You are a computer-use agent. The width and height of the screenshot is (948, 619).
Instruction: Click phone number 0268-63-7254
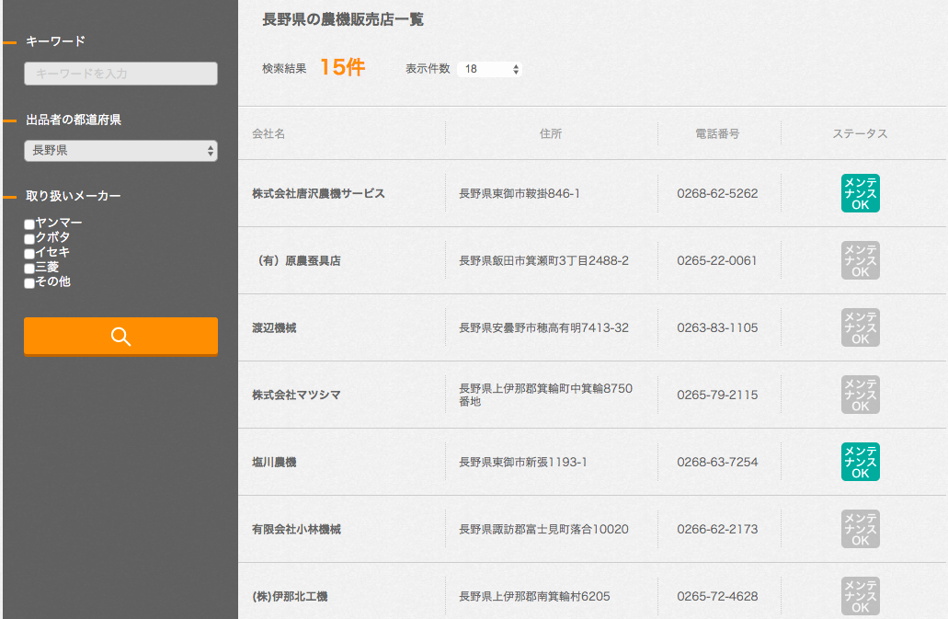pos(717,462)
